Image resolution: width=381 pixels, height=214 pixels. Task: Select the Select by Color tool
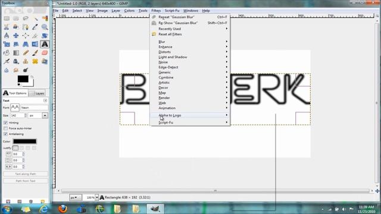[x=45, y=18]
